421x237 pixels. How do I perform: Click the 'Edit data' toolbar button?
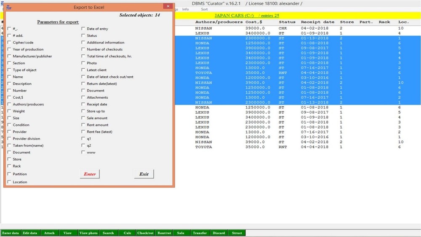click(x=30, y=233)
